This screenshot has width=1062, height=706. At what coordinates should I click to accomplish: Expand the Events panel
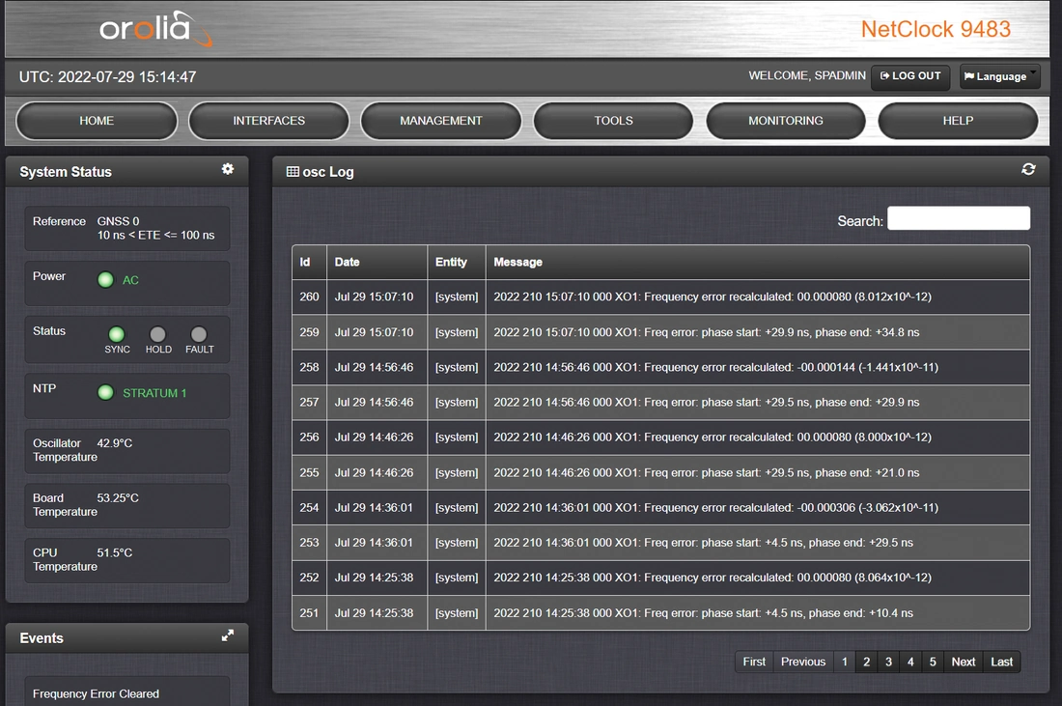point(228,635)
